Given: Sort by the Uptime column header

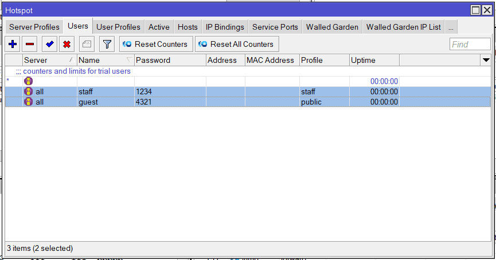Looking at the screenshot, I should 374,60.
